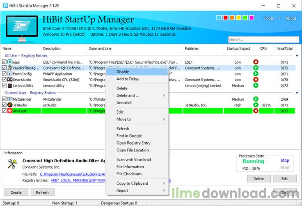
Task: Uncheck the egui startup entry checkbox
Action: (x=4, y=62)
